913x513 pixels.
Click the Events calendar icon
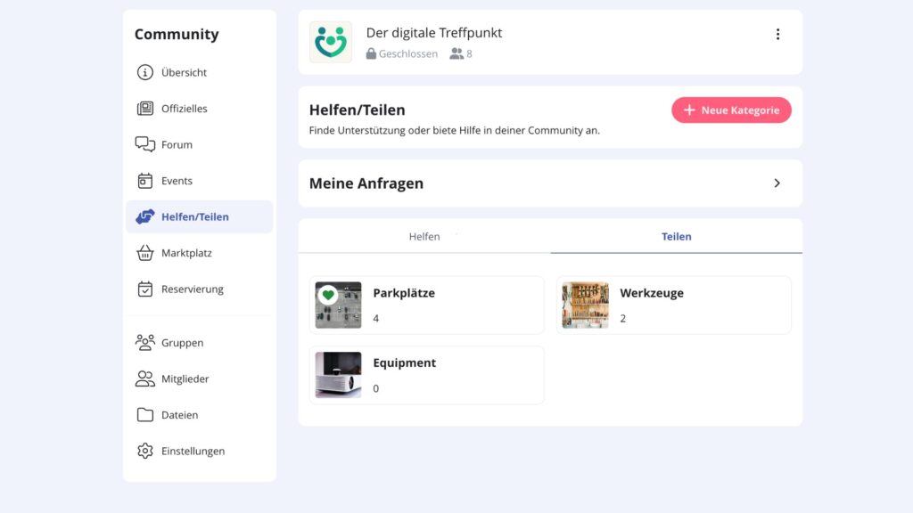(x=145, y=180)
